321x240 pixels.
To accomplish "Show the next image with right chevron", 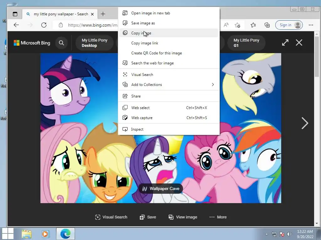I will (x=305, y=123).
